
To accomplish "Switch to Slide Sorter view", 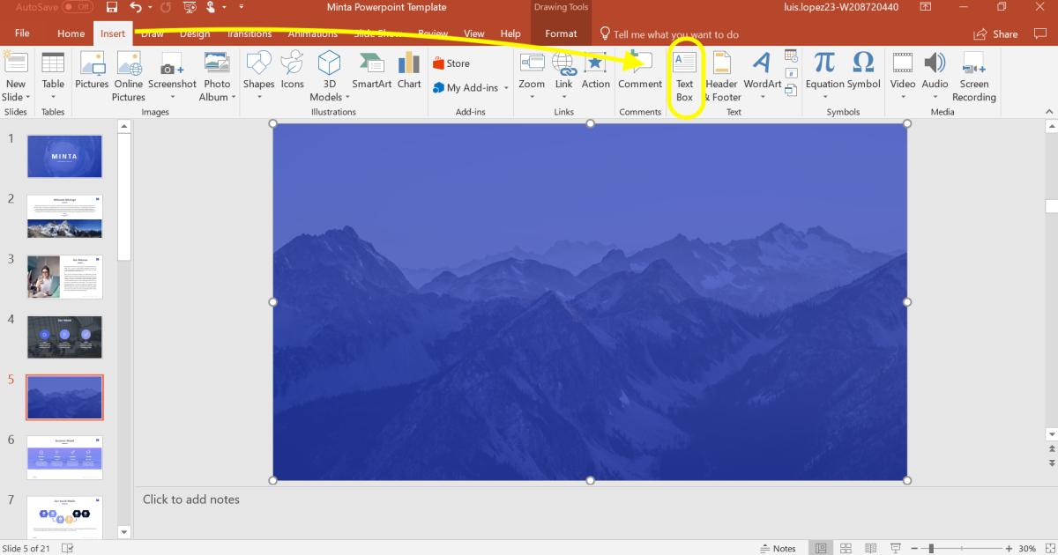I will (x=845, y=547).
